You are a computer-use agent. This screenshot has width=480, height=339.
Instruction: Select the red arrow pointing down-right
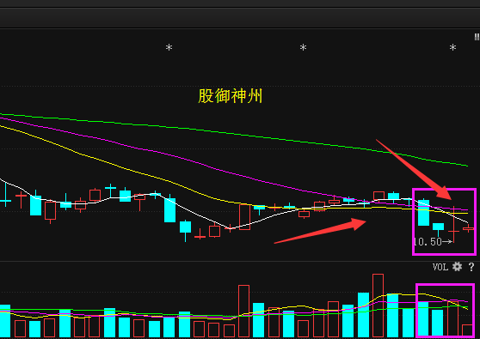[x=414, y=170]
